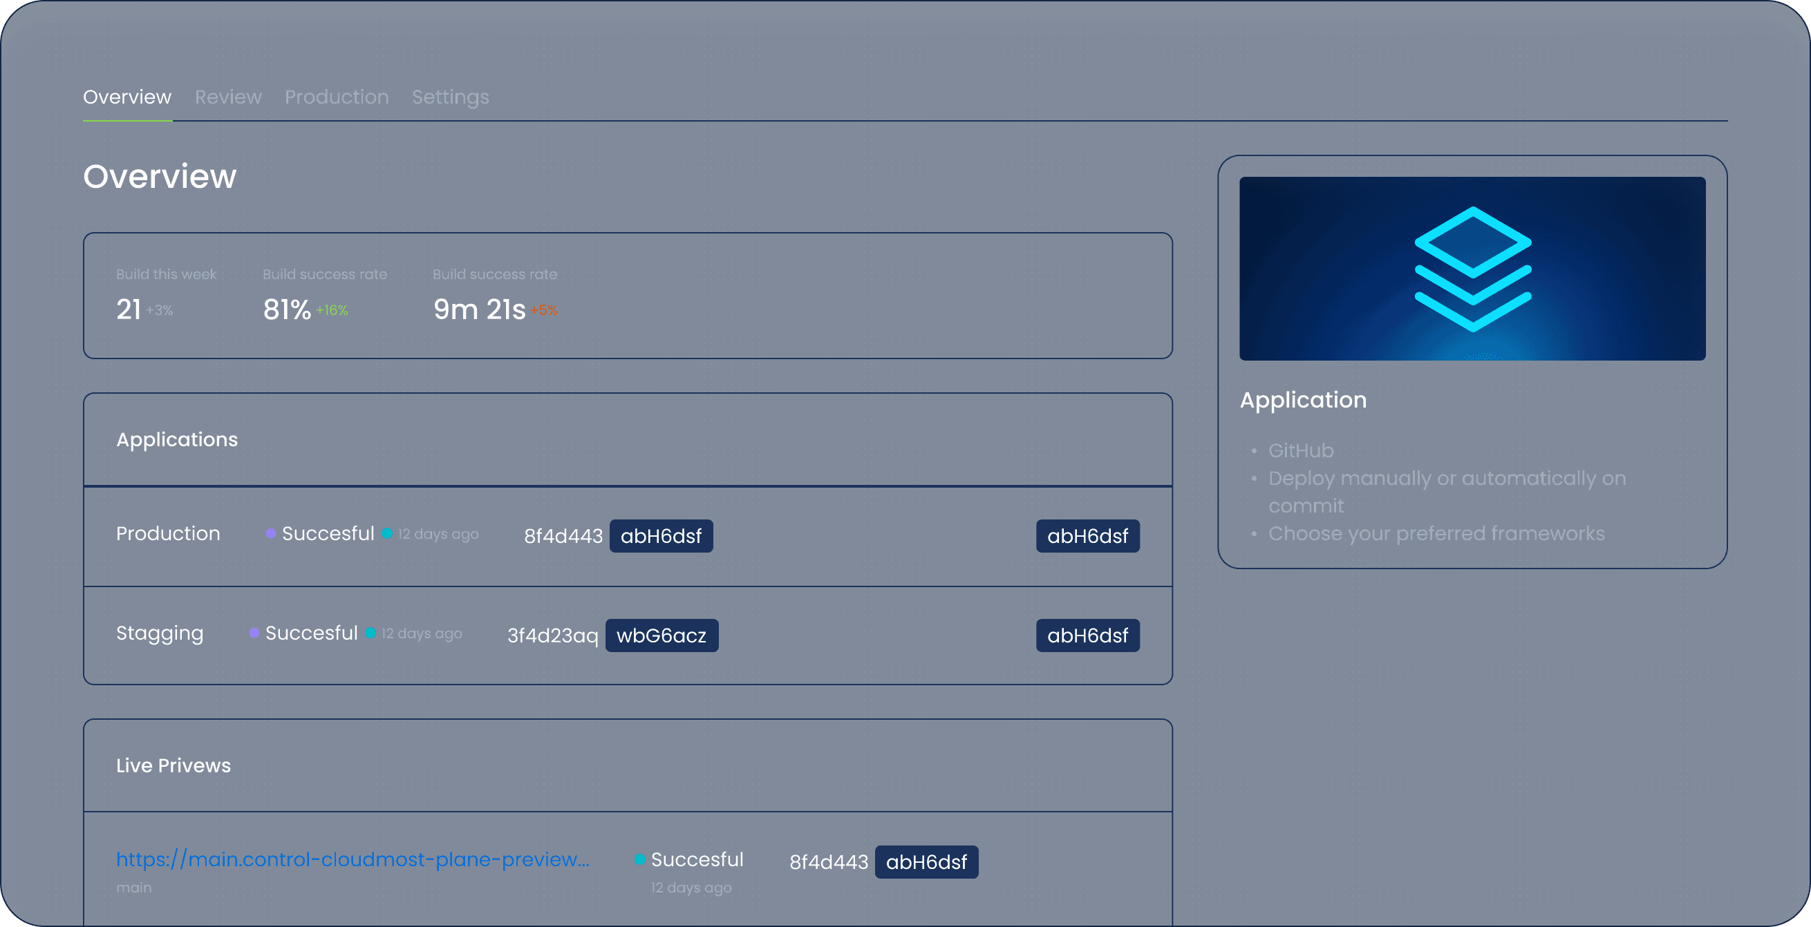Open the Settings tab
The width and height of the screenshot is (1811, 927).
click(x=450, y=97)
